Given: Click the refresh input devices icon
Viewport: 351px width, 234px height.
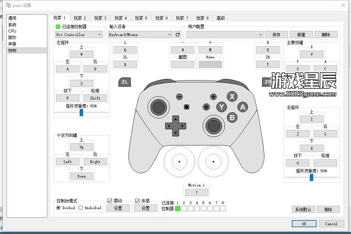Looking at the screenshot, I should tap(177, 35).
